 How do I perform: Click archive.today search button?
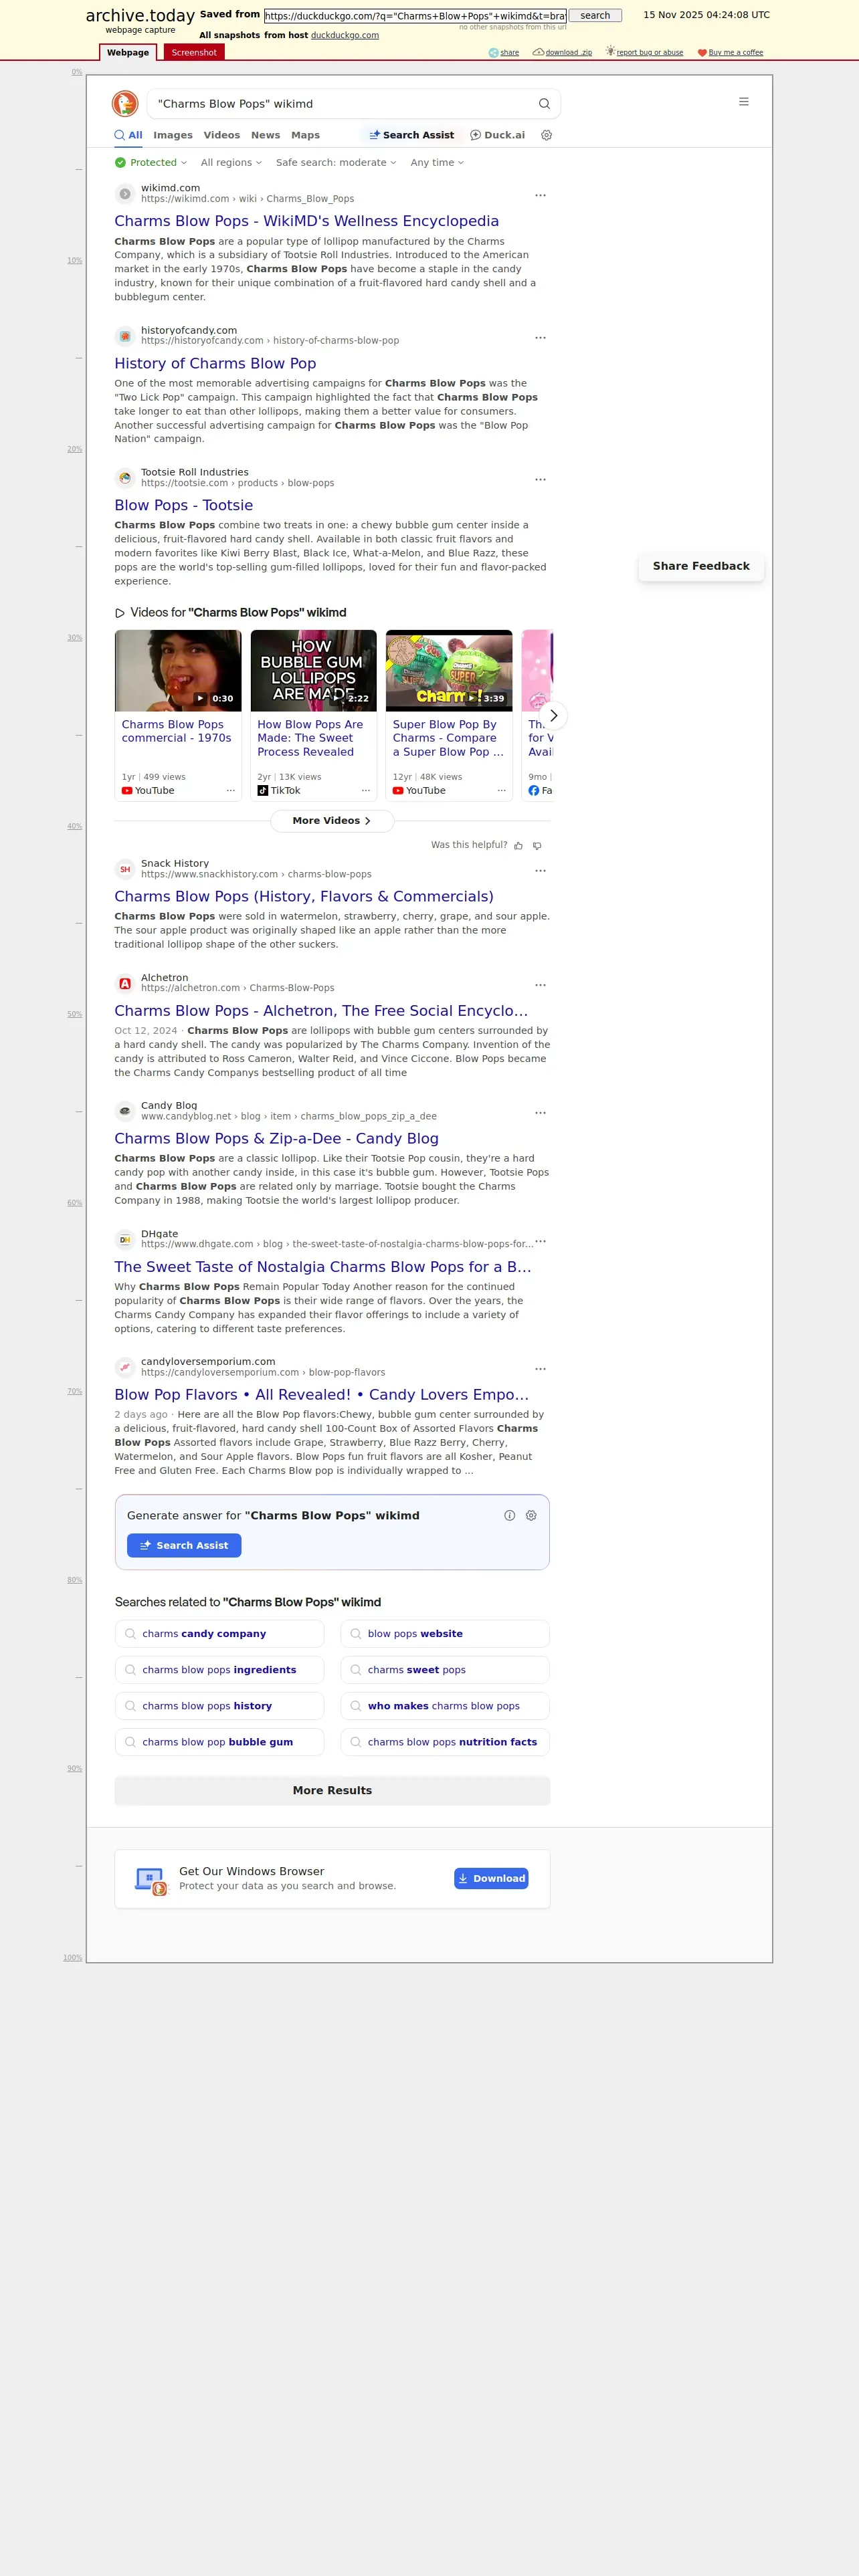click(x=595, y=16)
